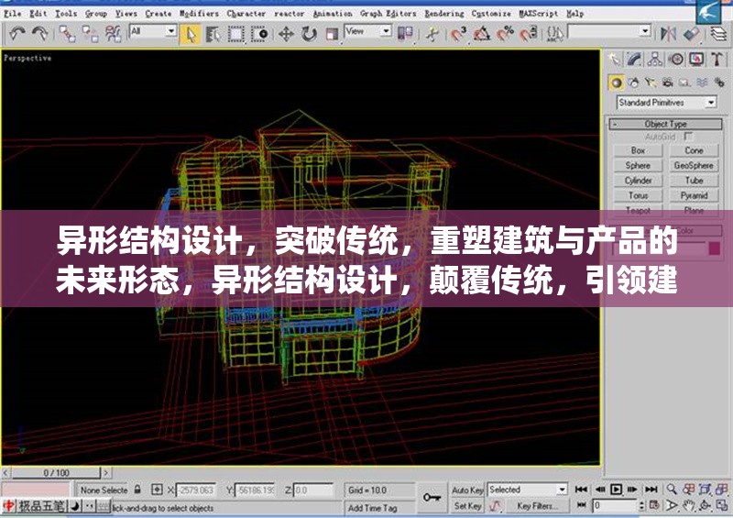Image resolution: width=733 pixels, height=518 pixels.
Task: Open Named Selection Sets editor icon
Action: [x=555, y=34]
